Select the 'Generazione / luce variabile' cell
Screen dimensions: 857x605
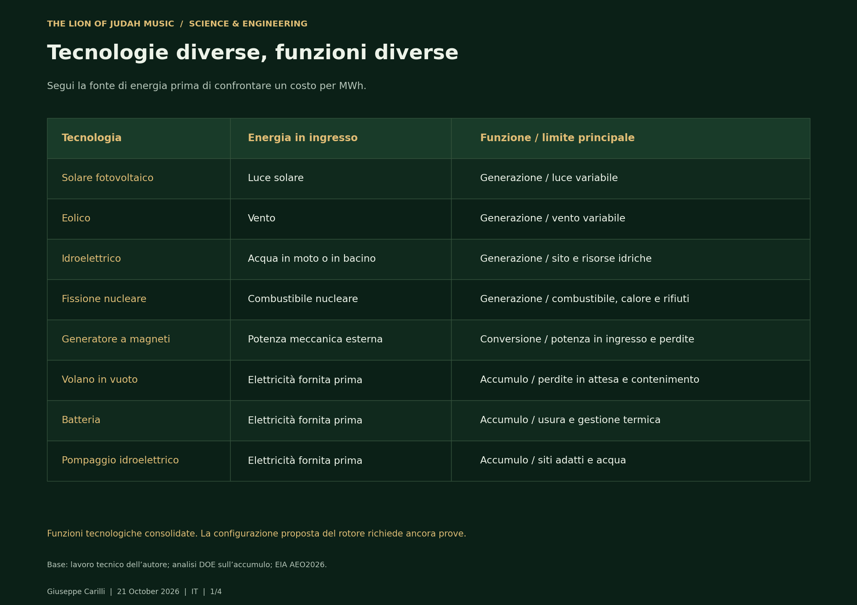631,179
